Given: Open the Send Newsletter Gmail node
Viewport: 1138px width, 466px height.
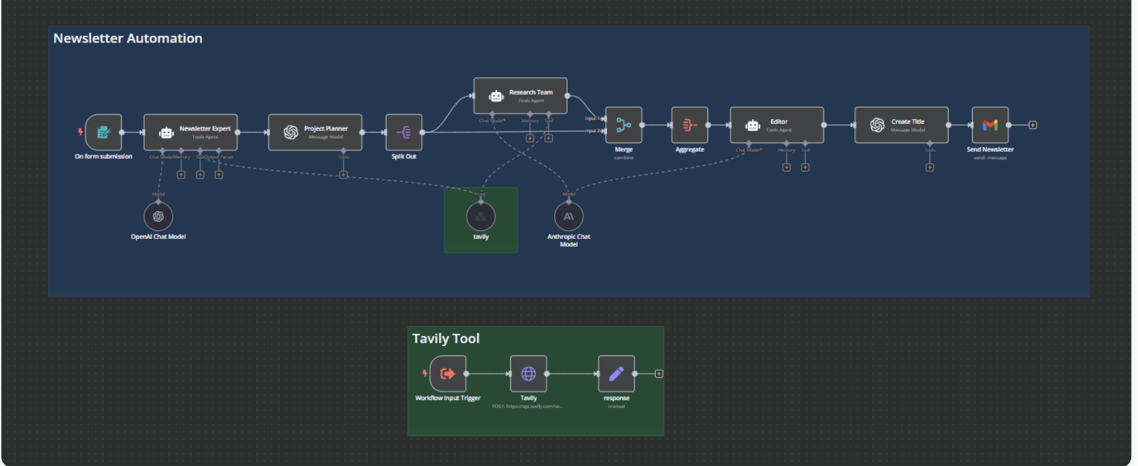Looking at the screenshot, I should coord(990,125).
